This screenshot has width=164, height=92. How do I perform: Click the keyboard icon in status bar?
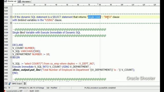pyautogui.click(x=48, y=88)
